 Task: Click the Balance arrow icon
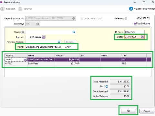[126, 18]
